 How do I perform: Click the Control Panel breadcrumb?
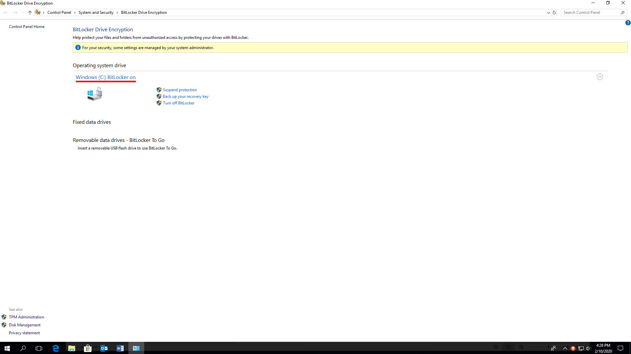tap(59, 13)
